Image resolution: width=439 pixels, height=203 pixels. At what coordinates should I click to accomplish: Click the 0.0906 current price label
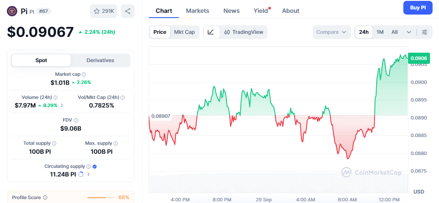pos(418,58)
